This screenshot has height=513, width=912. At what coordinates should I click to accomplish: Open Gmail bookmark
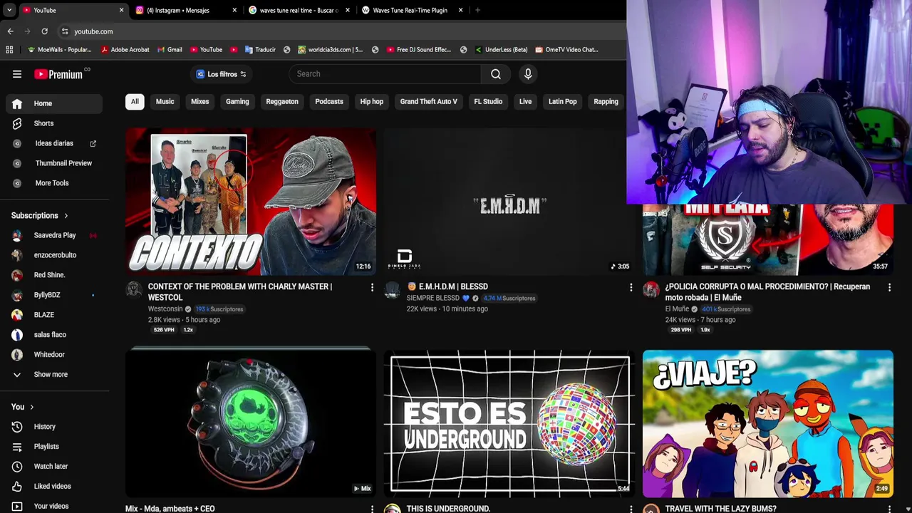tap(170, 50)
